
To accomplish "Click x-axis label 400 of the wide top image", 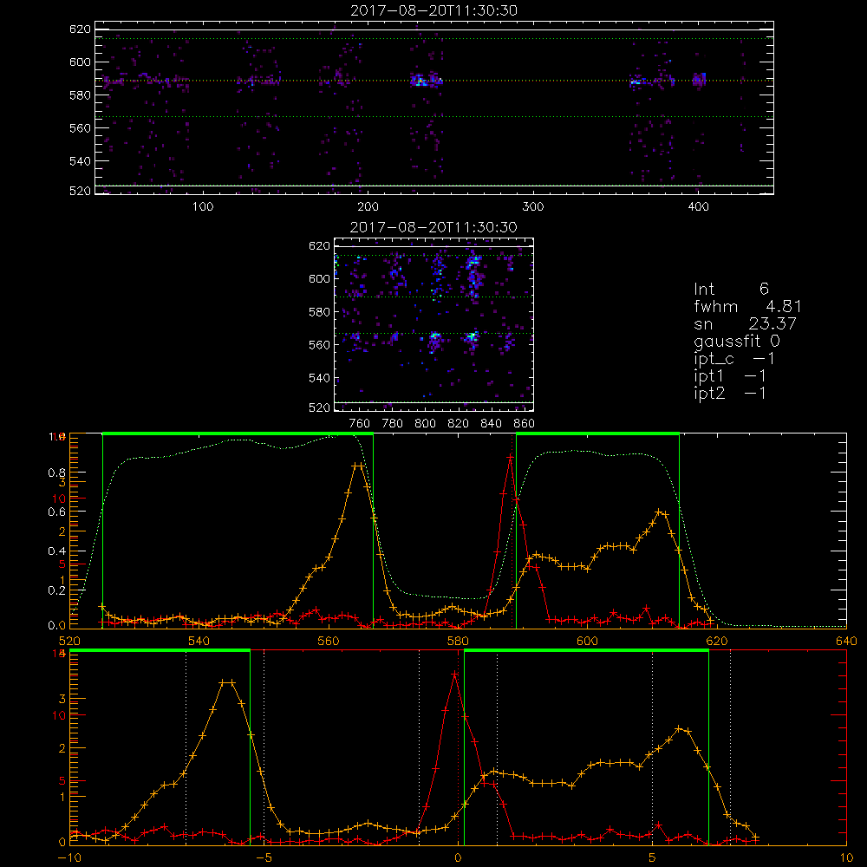I will pos(698,207).
